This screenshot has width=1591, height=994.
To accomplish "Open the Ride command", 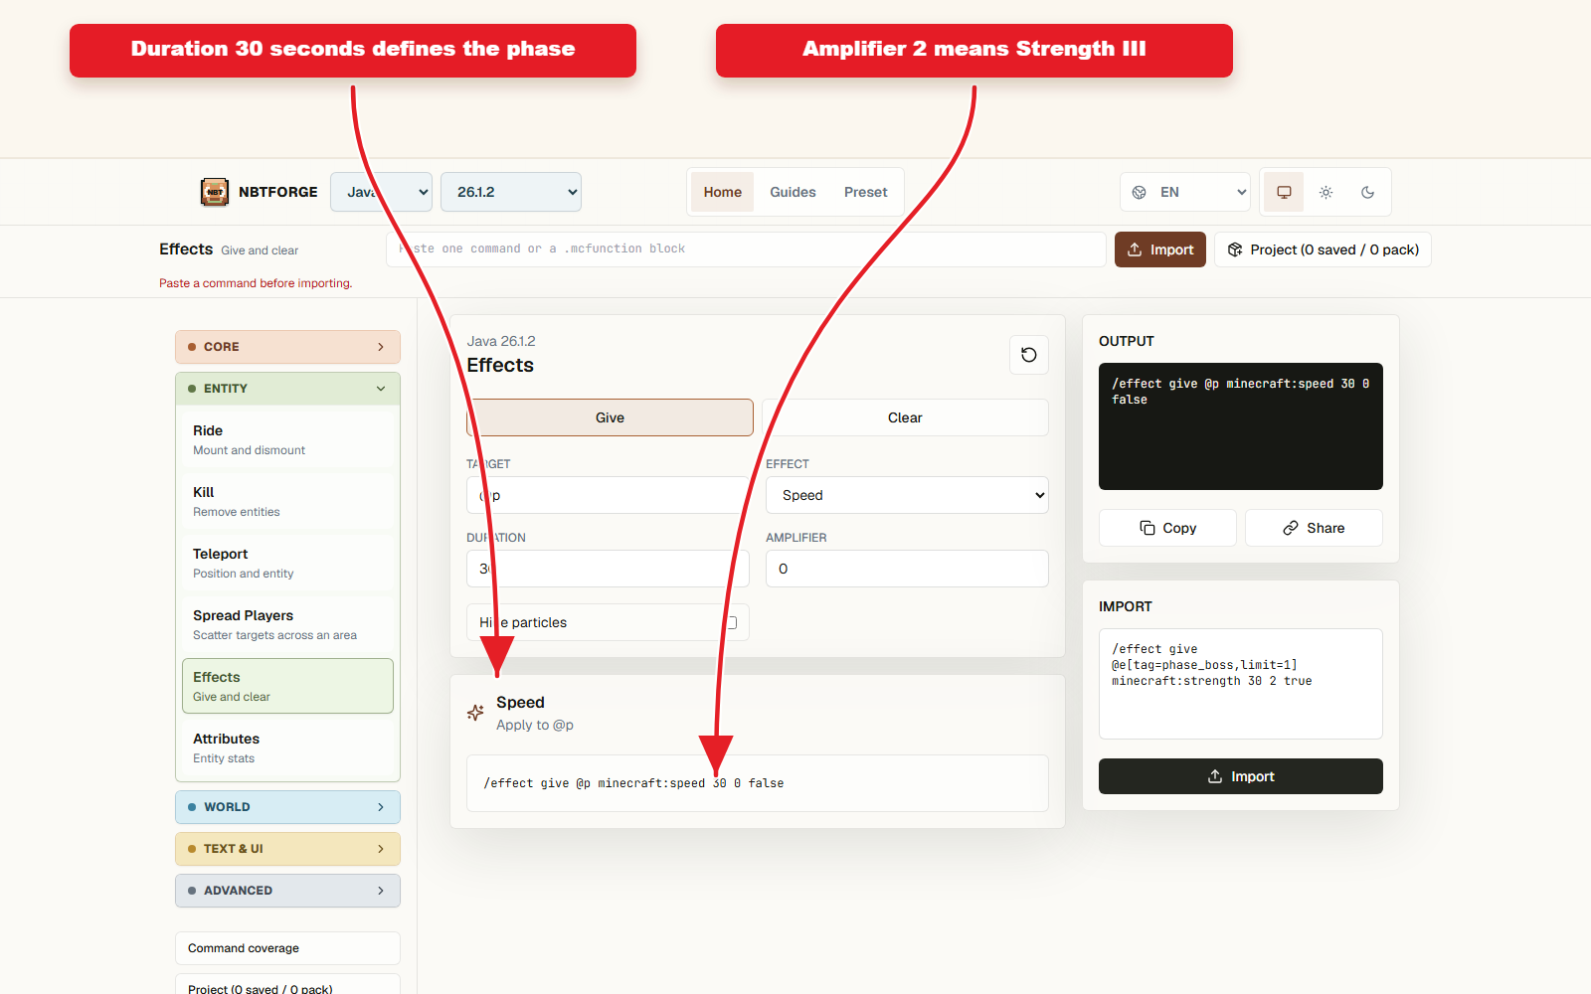I will coord(287,439).
